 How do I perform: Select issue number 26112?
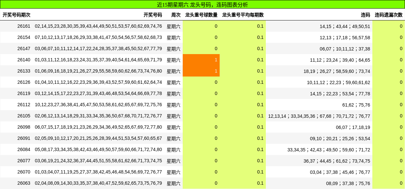(x=24, y=105)
